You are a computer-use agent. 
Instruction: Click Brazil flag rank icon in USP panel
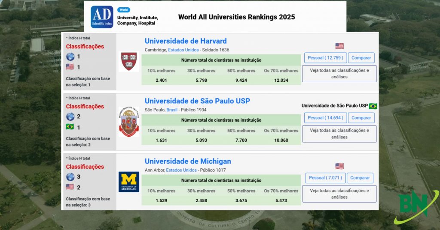point(70,127)
